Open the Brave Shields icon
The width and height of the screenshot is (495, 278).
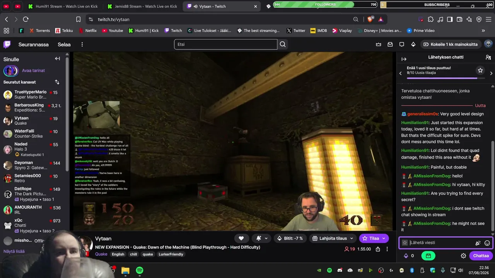point(370,19)
